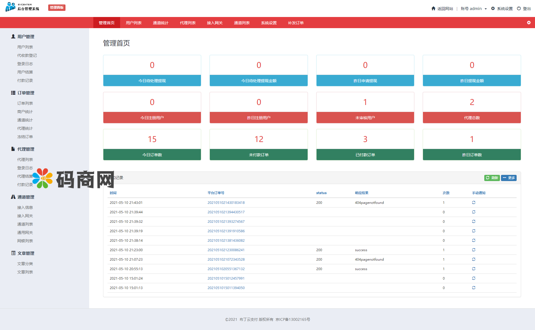Resend notification for order 2021051021430183418

[473, 202]
